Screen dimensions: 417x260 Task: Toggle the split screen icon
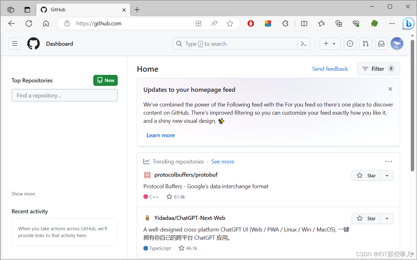pyautogui.click(x=304, y=23)
